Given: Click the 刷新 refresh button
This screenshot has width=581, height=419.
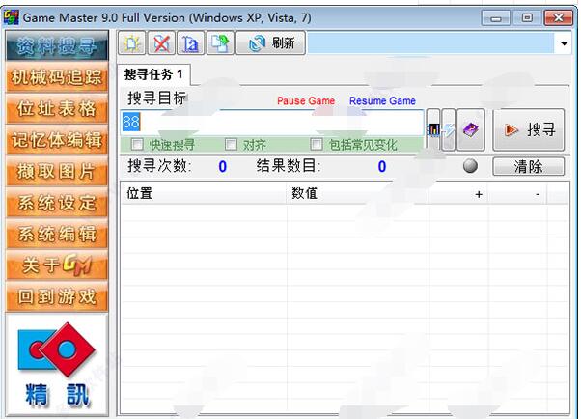Looking at the screenshot, I should 271,43.
